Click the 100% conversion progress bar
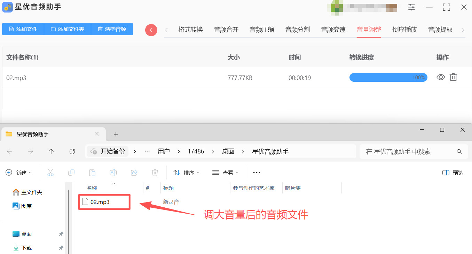The height and width of the screenshot is (254, 472). (x=388, y=77)
